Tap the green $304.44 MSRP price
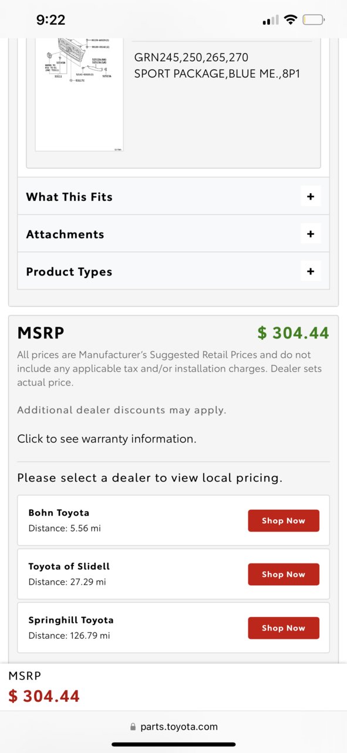This screenshot has width=347, height=753. click(293, 333)
